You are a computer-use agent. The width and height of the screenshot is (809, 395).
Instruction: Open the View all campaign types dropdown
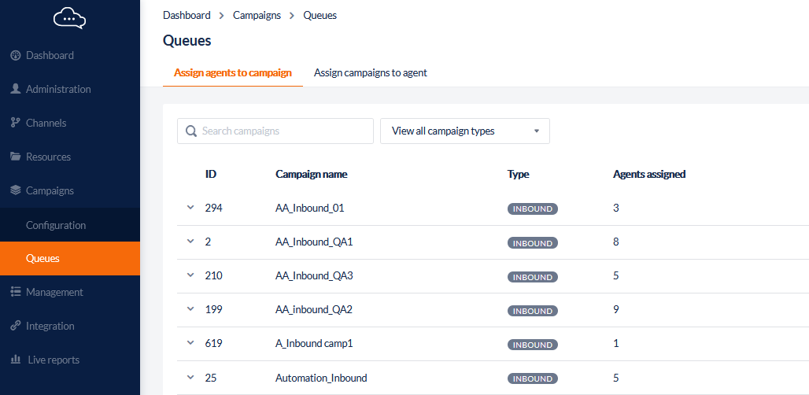[x=464, y=131]
